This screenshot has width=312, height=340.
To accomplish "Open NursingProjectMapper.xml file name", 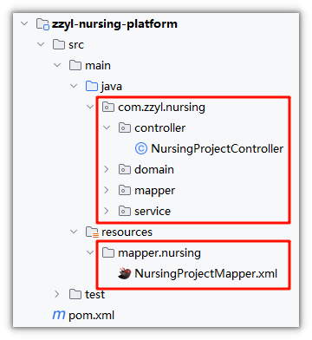I will click(206, 274).
